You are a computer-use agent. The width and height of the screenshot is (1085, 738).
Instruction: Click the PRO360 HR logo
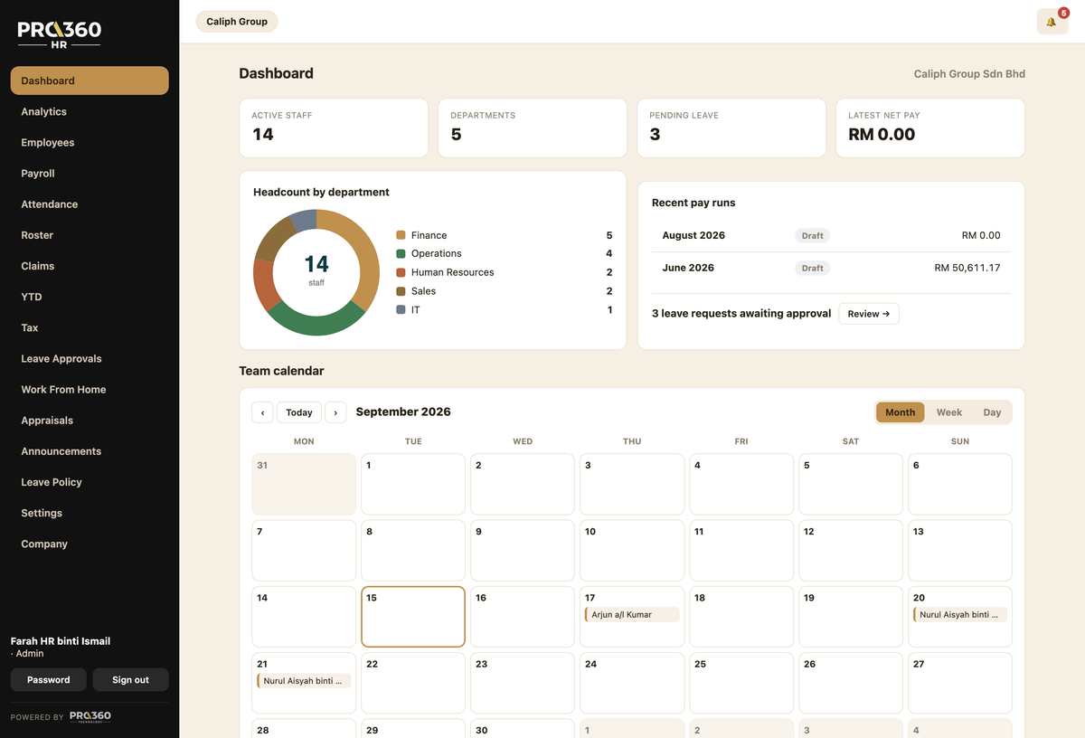60,34
